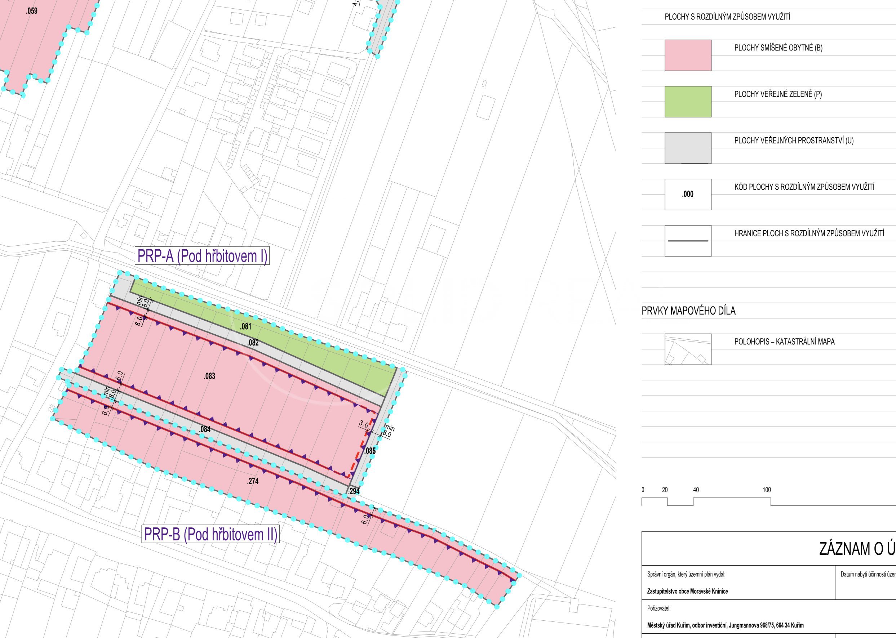Click the PRP-B (Pod hřbitovem II) label
The height and width of the screenshot is (638, 896).
pos(210,534)
